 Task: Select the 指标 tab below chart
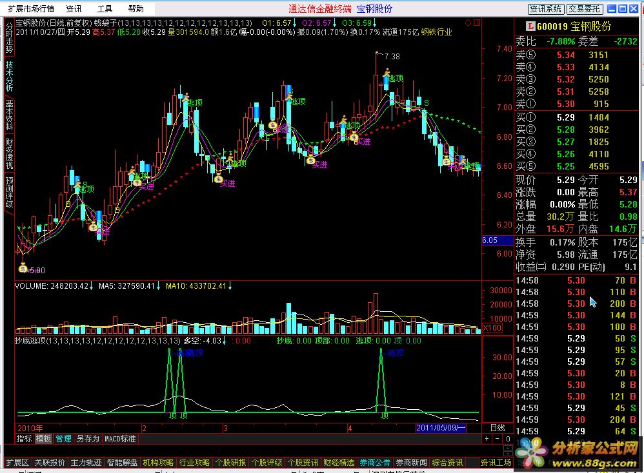[x=24, y=439]
